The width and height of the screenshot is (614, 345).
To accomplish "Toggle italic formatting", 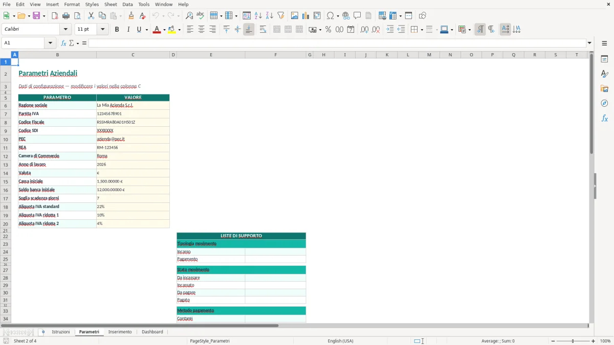I will (x=128, y=30).
